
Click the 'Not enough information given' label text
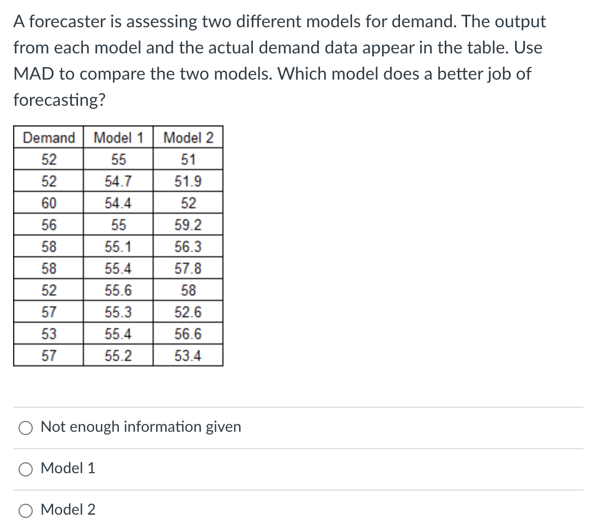coord(141,427)
